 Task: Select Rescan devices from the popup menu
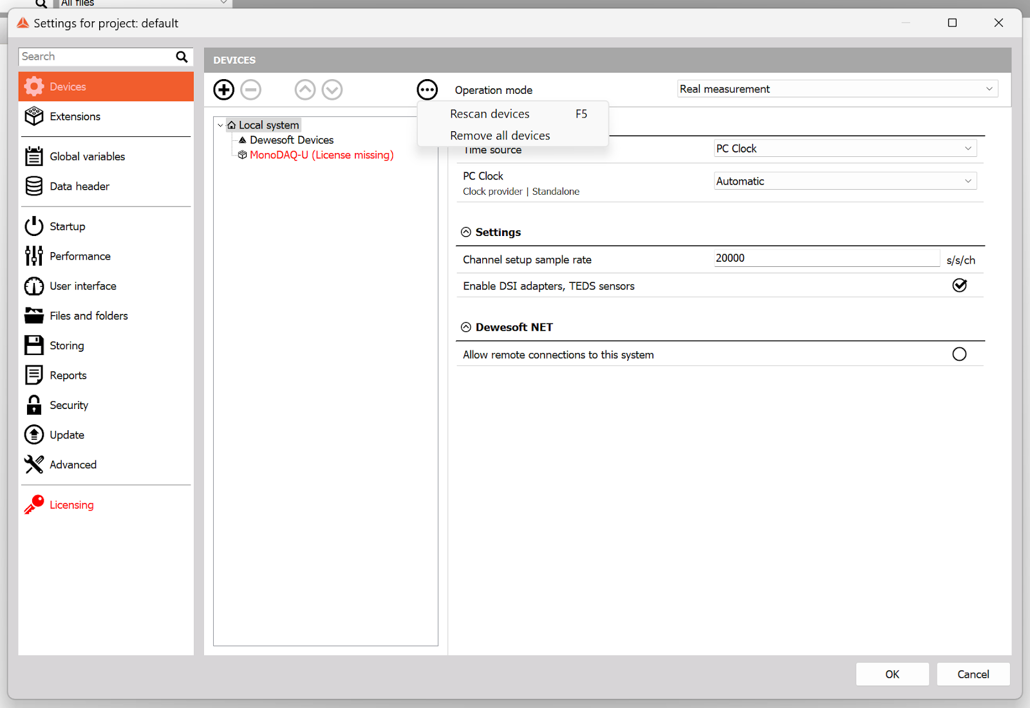click(x=513, y=114)
